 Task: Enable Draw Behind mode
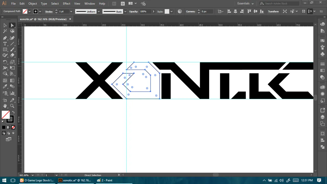pos(8,133)
